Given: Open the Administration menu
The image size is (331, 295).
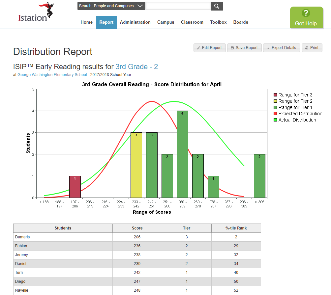Looking at the screenshot, I should [x=135, y=22].
